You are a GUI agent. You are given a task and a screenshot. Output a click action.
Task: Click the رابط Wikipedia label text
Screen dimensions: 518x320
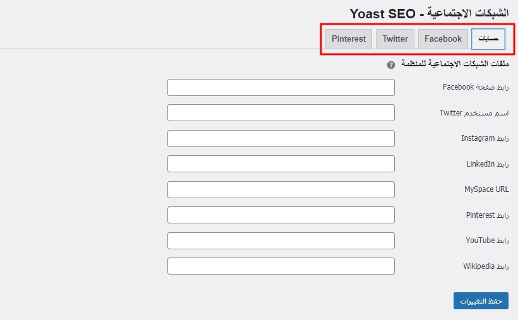pyautogui.click(x=485, y=266)
